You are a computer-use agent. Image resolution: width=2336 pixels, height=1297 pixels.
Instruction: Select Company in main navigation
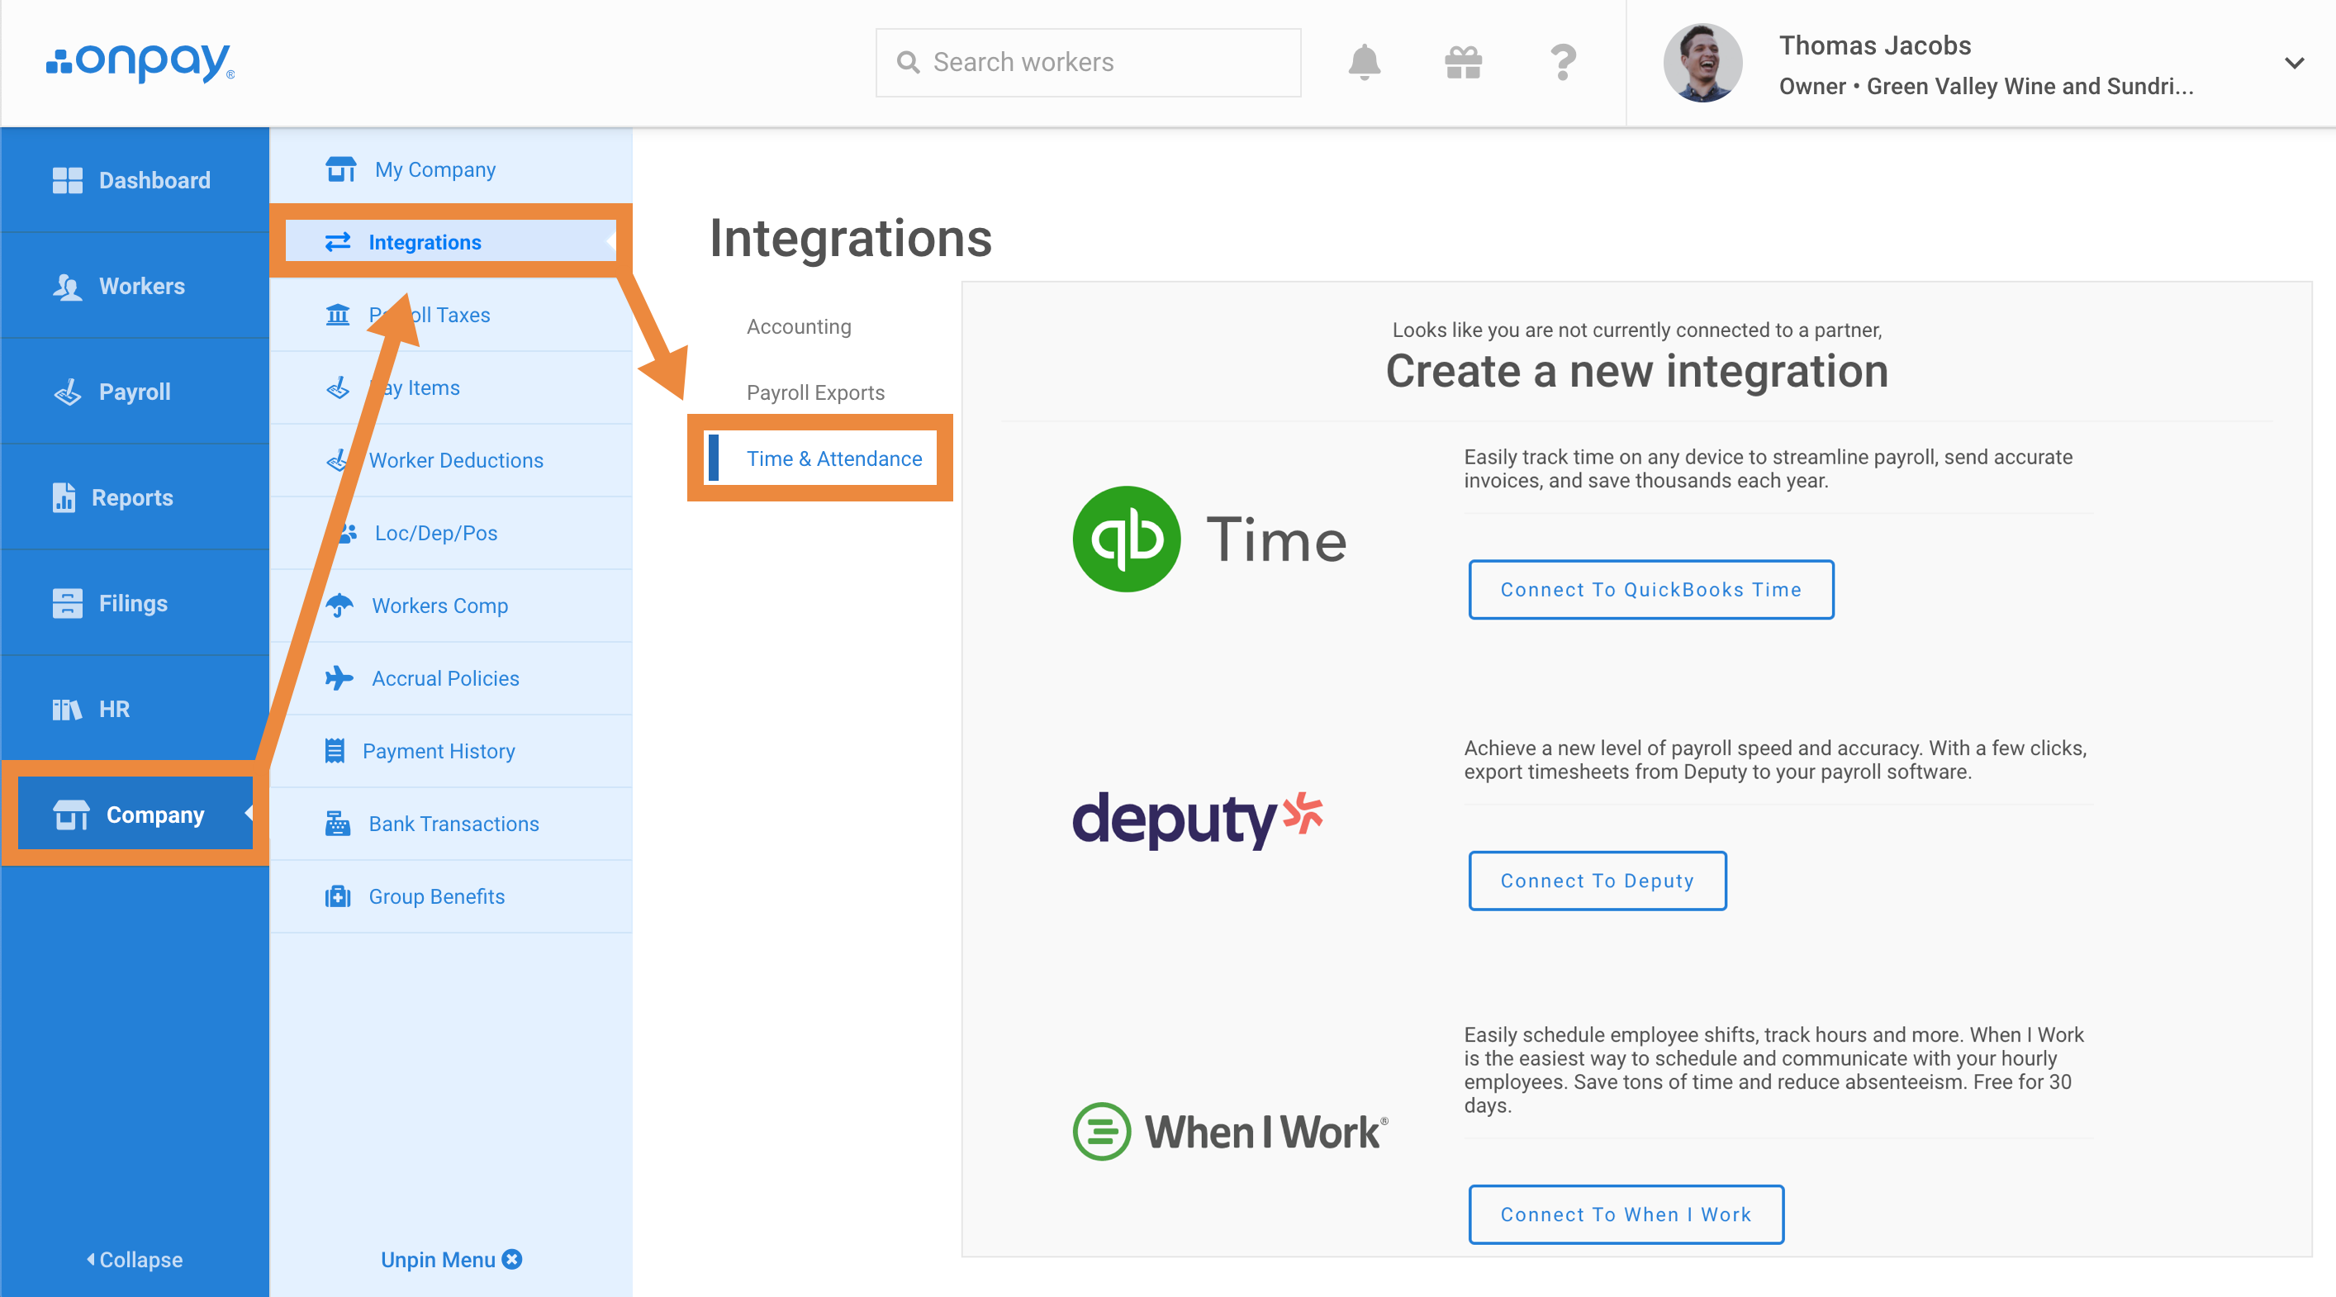(135, 814)
